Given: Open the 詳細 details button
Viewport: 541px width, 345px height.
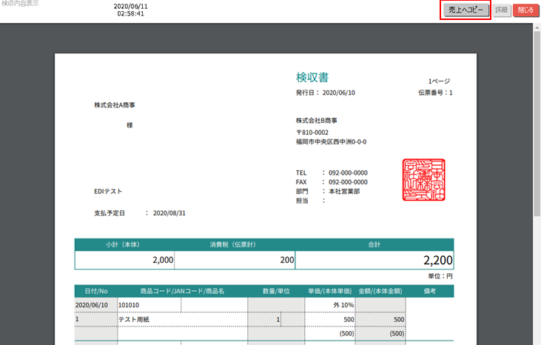Looking at the screenshot, I should click(501, 10).
